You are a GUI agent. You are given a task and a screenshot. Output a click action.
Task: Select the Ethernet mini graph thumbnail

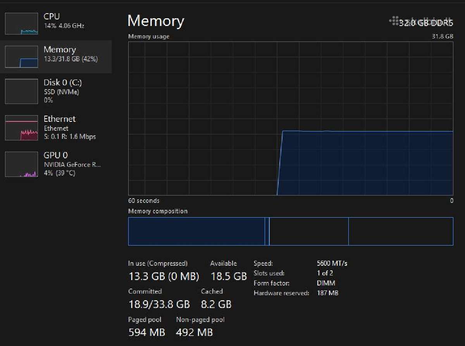[21, 128]
